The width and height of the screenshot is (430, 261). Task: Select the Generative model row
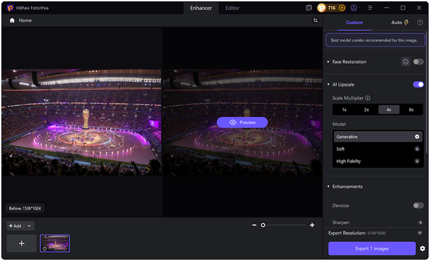point(378,137)
